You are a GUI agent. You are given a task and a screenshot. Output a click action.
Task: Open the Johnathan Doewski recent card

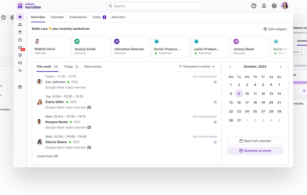click(x=130, y=47)
